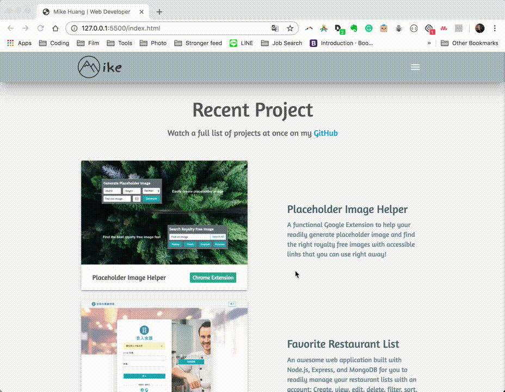The height and width of the screenshot is (392, 505).
Task: Follow the GitHub link
Action: (x=325, y=133)
